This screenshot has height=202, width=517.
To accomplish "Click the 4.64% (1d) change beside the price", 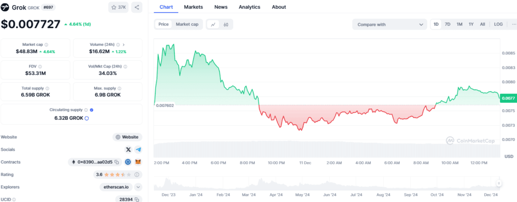I will (x=77, y=24).
